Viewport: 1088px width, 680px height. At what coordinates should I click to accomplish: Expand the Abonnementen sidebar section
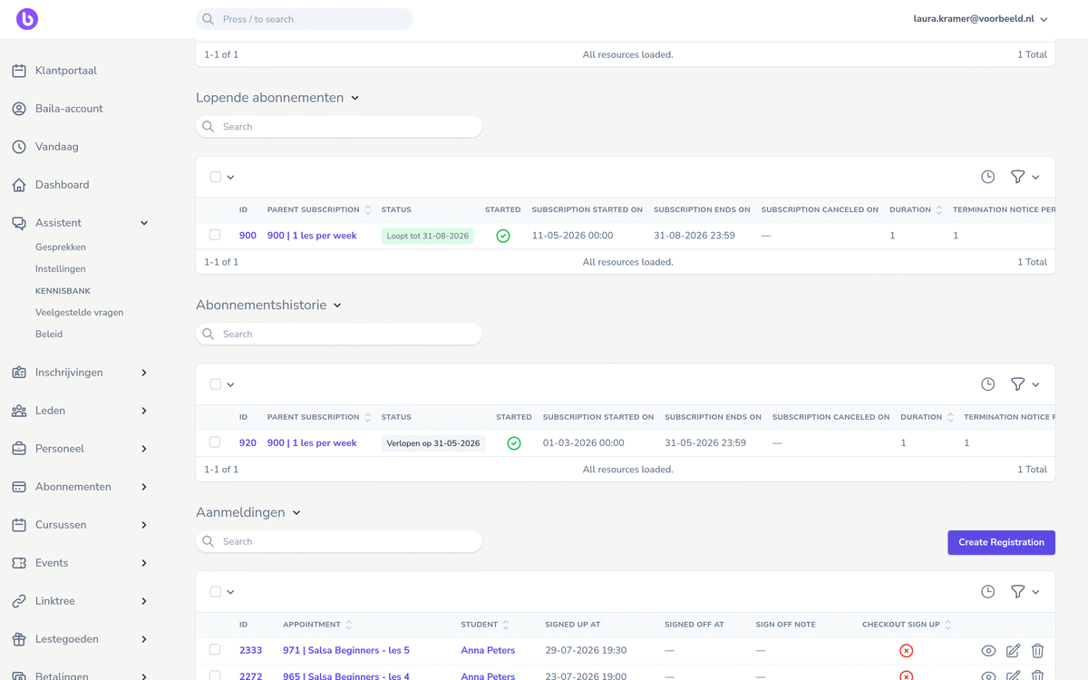coord(144,487)
